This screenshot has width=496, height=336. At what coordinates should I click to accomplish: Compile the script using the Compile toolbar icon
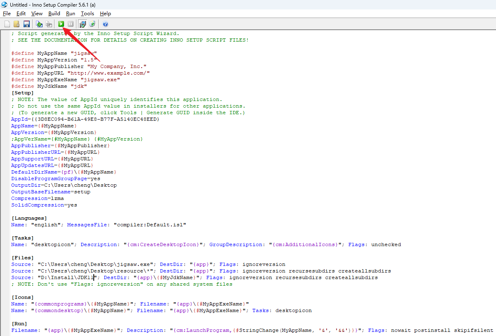[x=39, y=24]
